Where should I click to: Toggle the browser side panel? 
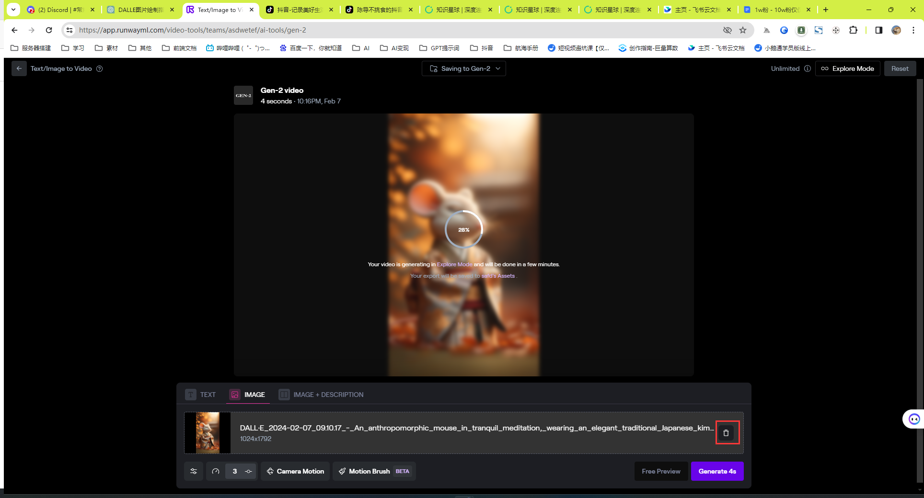click(x=879, y=30)
